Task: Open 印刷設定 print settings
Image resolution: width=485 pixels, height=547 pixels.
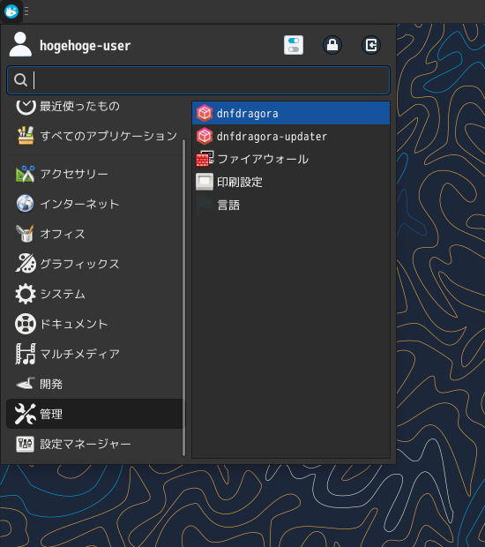Action: click(x=291, y=182)
